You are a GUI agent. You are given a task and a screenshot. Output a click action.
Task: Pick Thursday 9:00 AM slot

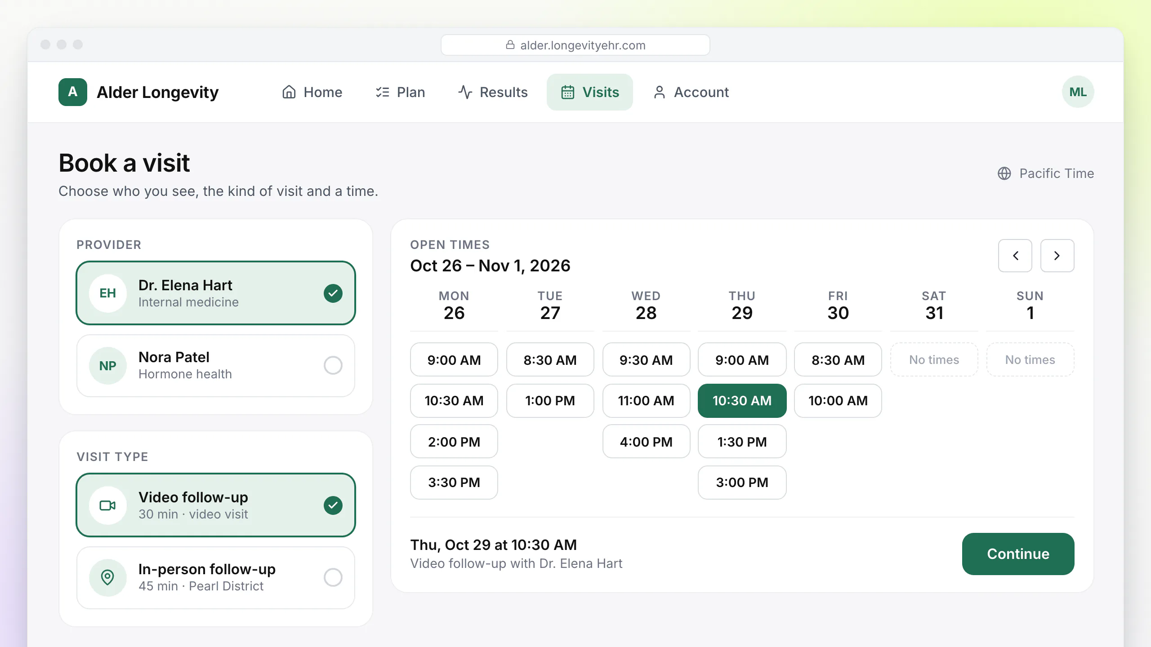coord(742,360)
